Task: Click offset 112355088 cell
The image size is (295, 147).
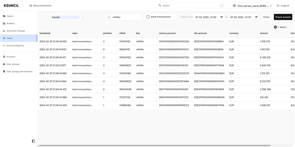Action: (x=125, y=73)
